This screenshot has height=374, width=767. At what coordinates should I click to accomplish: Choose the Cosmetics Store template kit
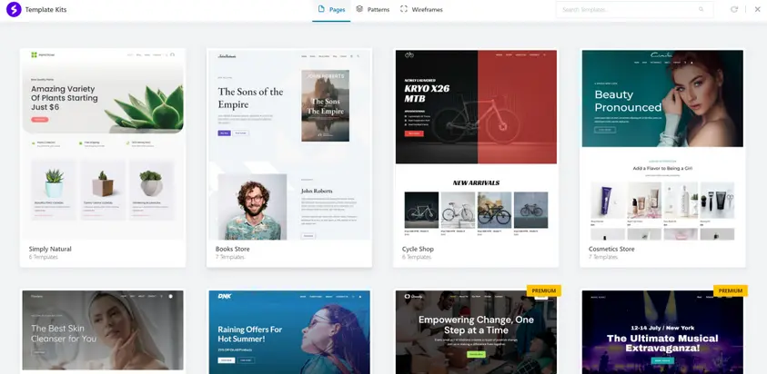click(662, 143)
